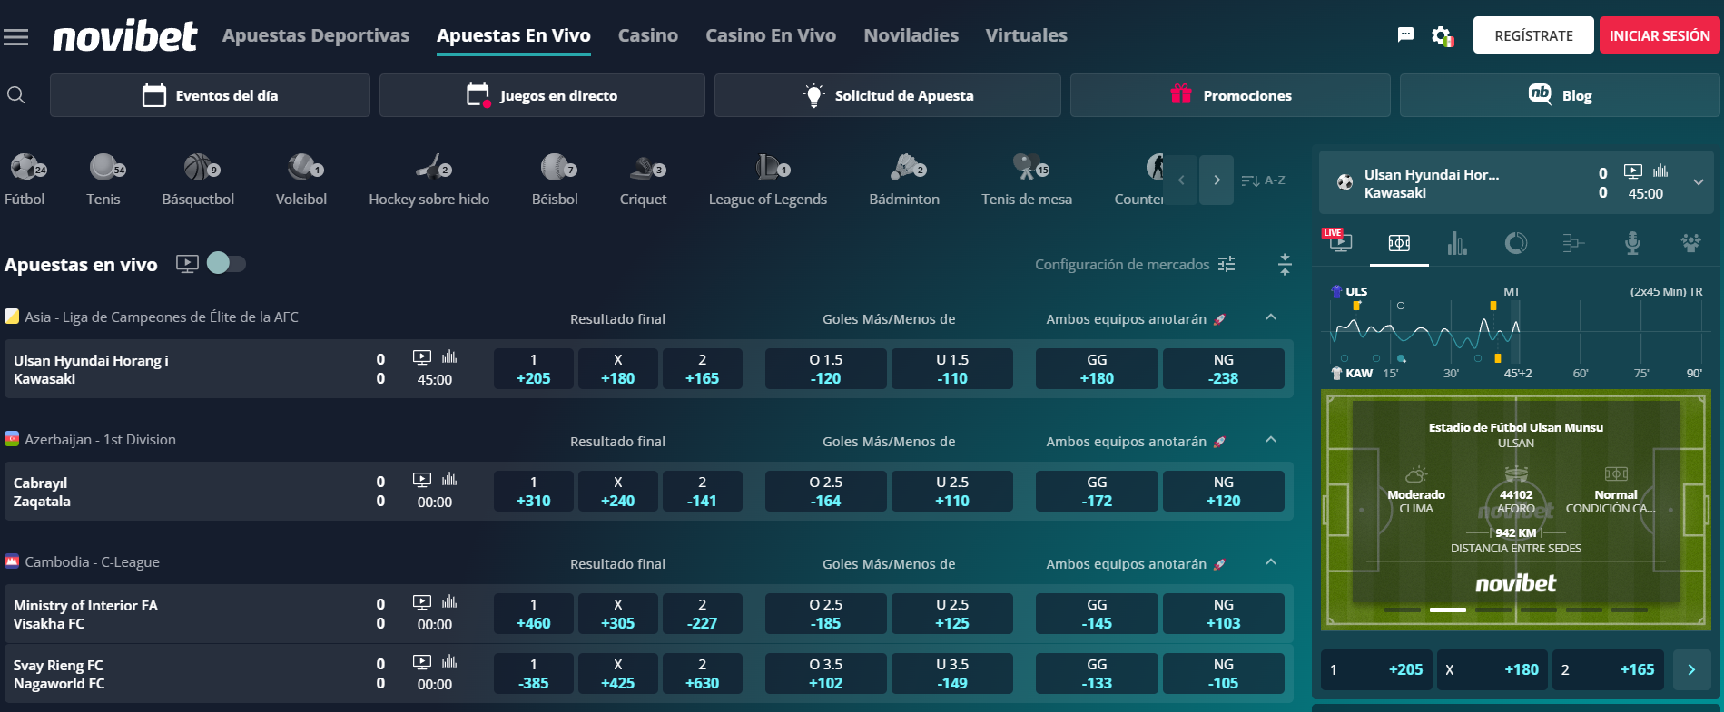Show more markets arrow in side panel
The width and height of the screenshot is (1724, 712).
(1691, 669)
